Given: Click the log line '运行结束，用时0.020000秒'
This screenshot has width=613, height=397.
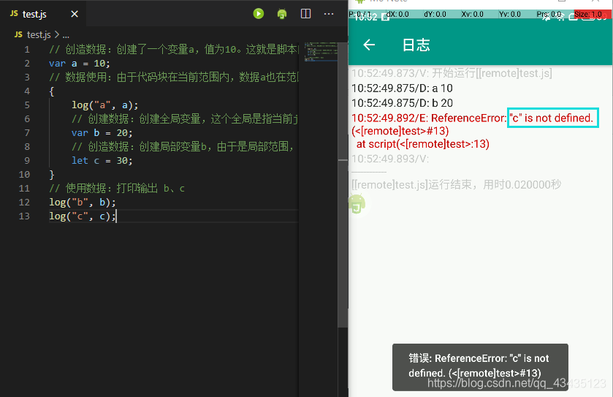Looking at the screenshot, I should [x=456, y=184].
